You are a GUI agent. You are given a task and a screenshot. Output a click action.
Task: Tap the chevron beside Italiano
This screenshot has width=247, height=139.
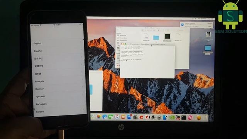pyautogui.click(x=83, y=109)
